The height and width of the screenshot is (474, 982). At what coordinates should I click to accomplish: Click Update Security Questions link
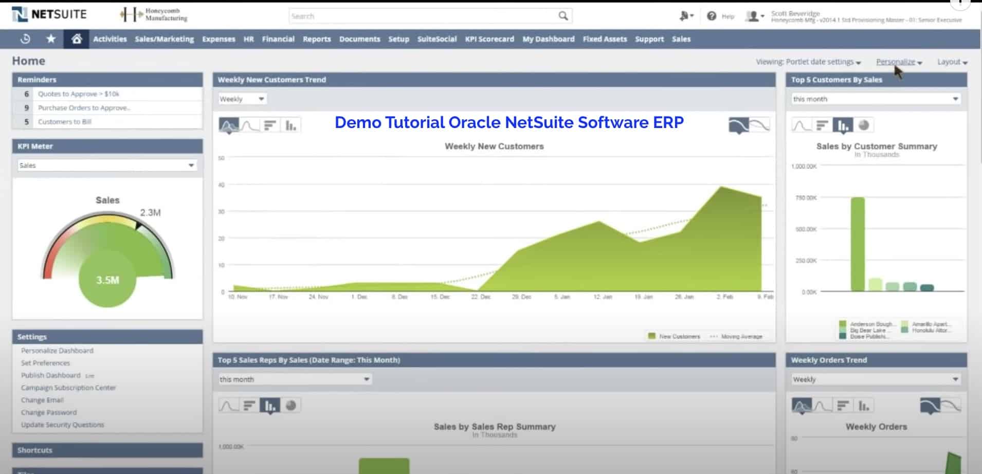[x=62, y=425]
